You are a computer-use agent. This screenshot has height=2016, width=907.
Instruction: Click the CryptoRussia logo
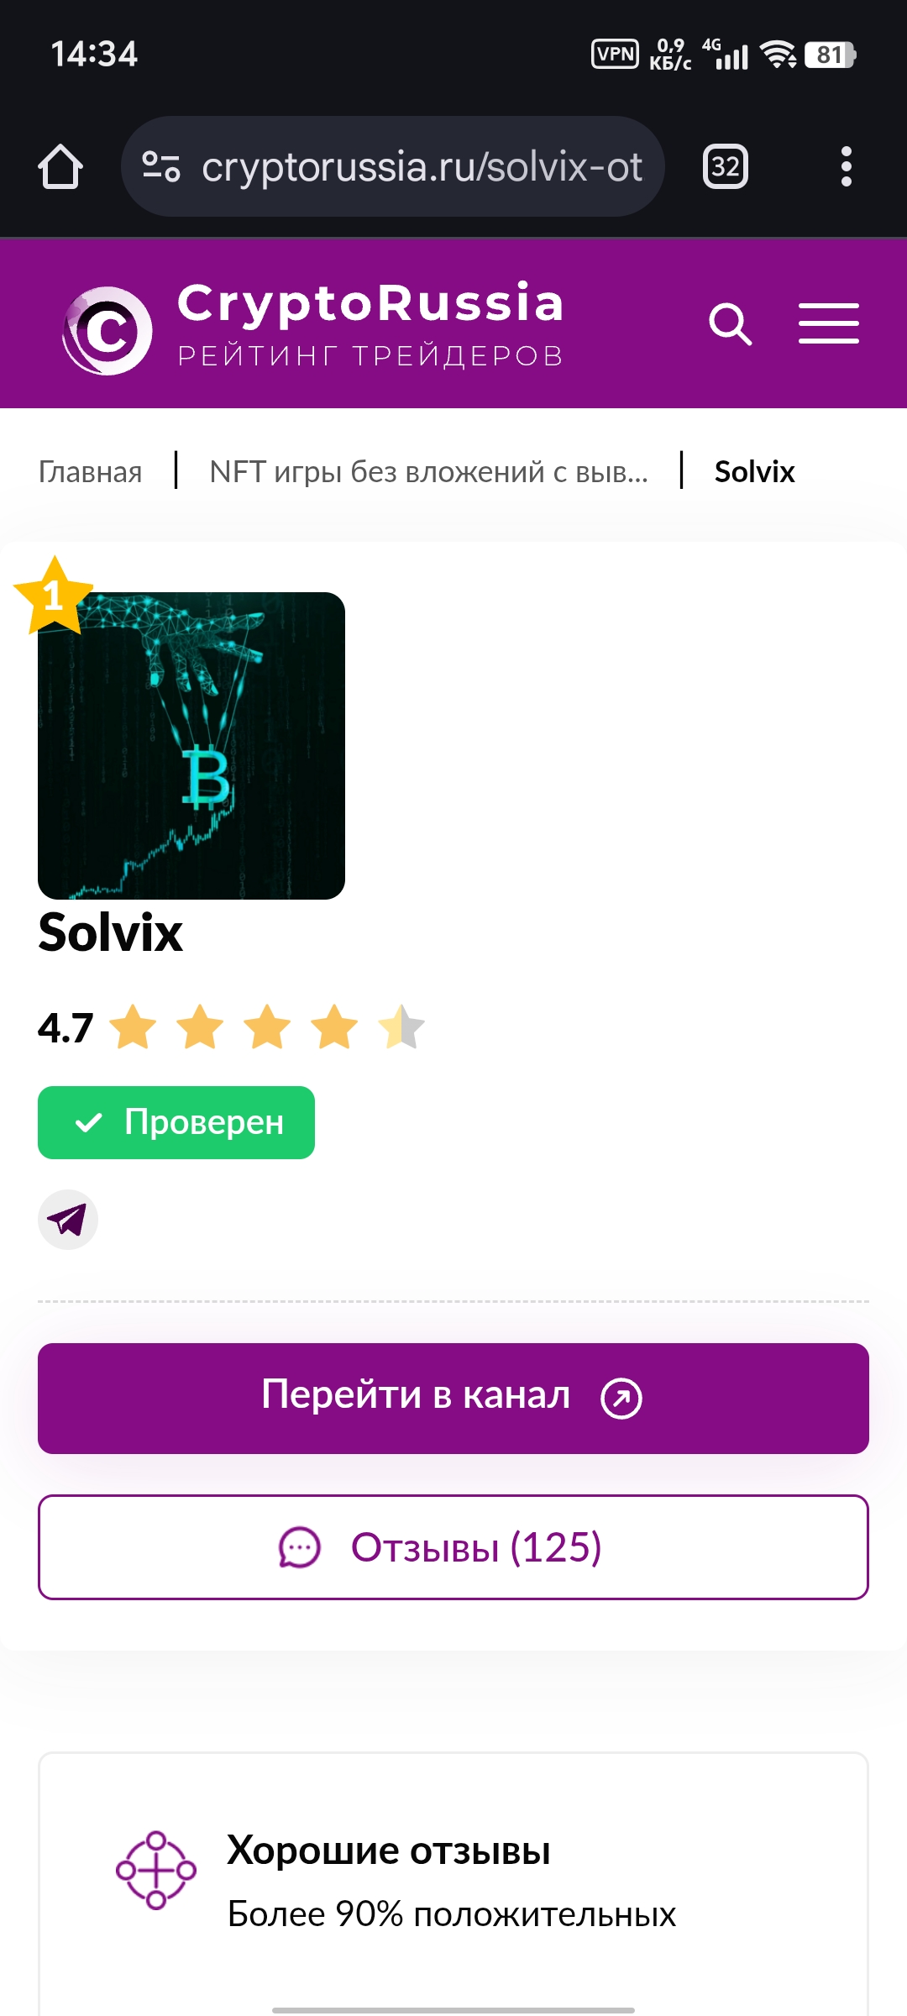point(312,326)
